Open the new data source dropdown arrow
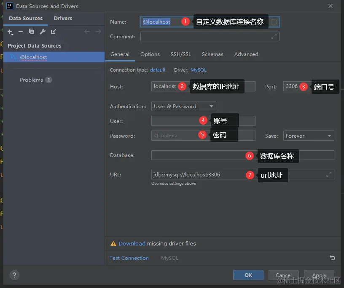Screen dimensions: 344x288 12,35
